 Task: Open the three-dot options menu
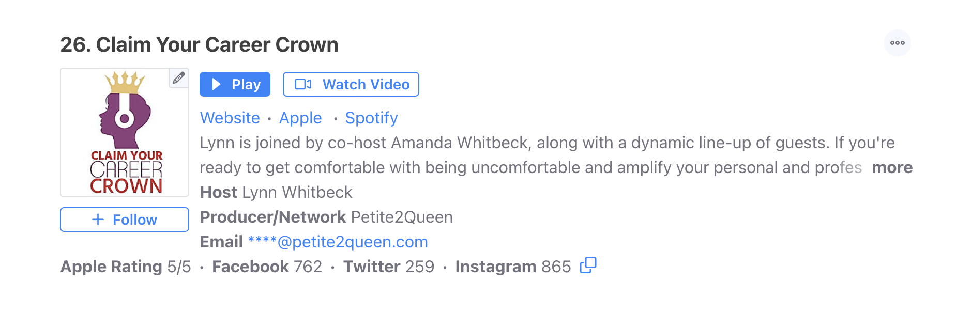coord(897,43)
